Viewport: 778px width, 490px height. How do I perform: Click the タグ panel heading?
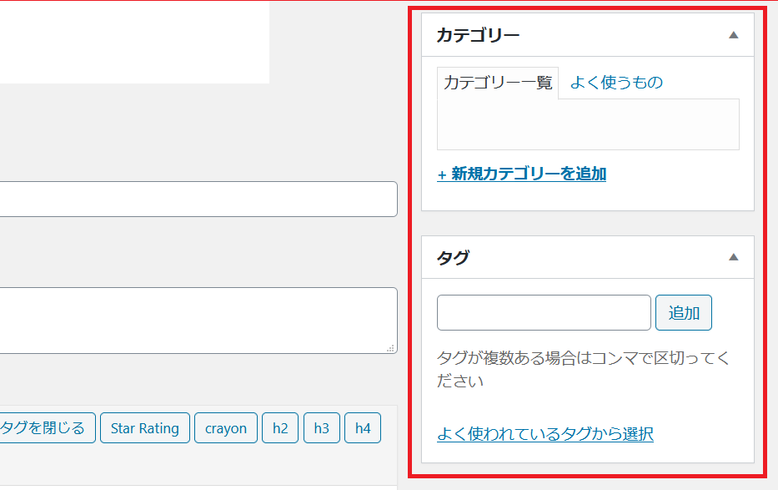click(453, 257)
